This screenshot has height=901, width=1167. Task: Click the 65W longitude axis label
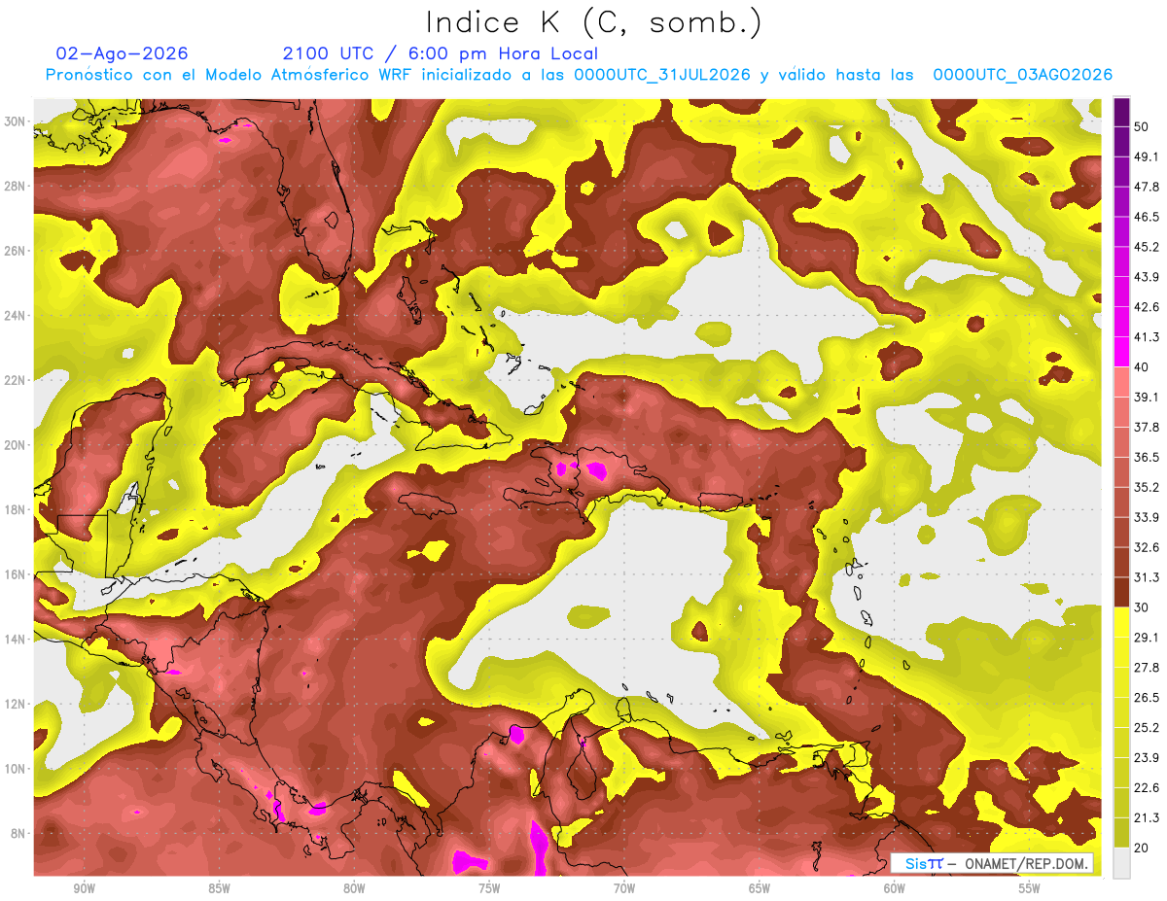(760, 888)
